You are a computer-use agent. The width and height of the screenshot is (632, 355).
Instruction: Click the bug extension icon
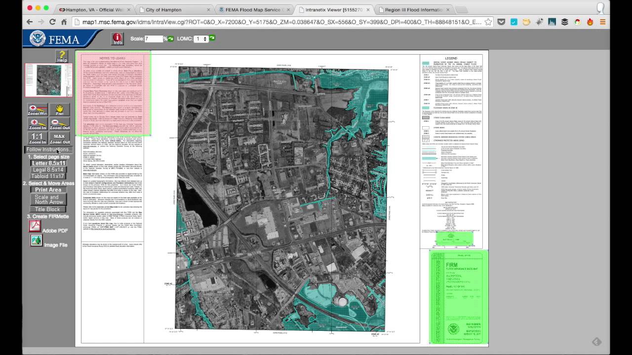(539, 22)
